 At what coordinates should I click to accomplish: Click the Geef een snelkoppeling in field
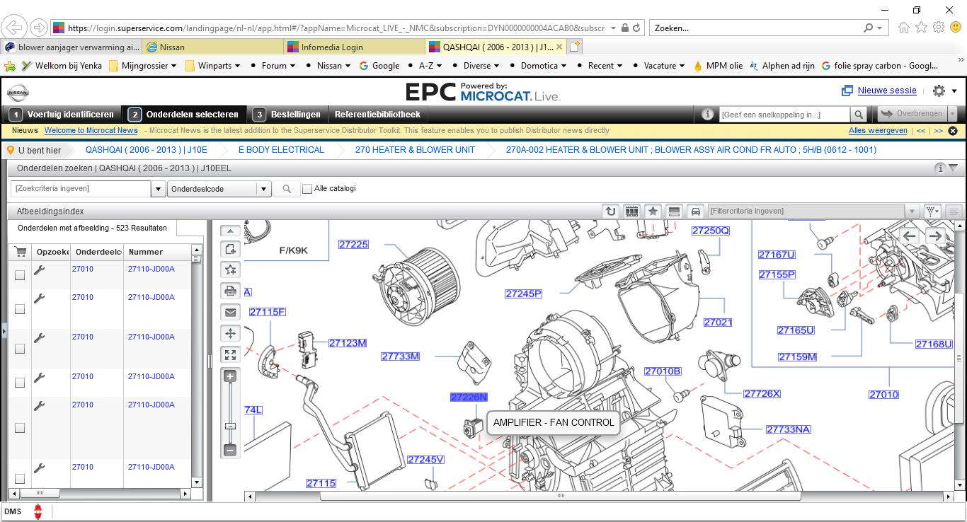point(784,115)
